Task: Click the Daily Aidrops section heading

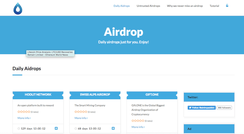Action: click(27, 69)
